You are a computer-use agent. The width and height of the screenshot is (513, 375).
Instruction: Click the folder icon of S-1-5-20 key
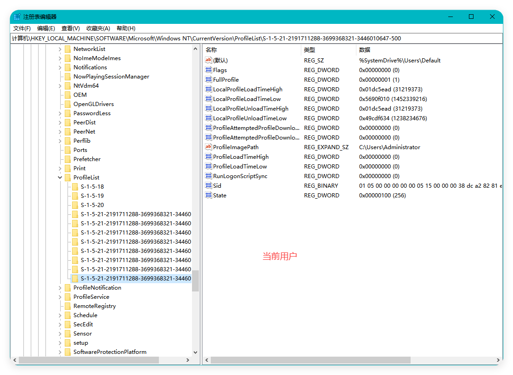[x=75, y=205]
